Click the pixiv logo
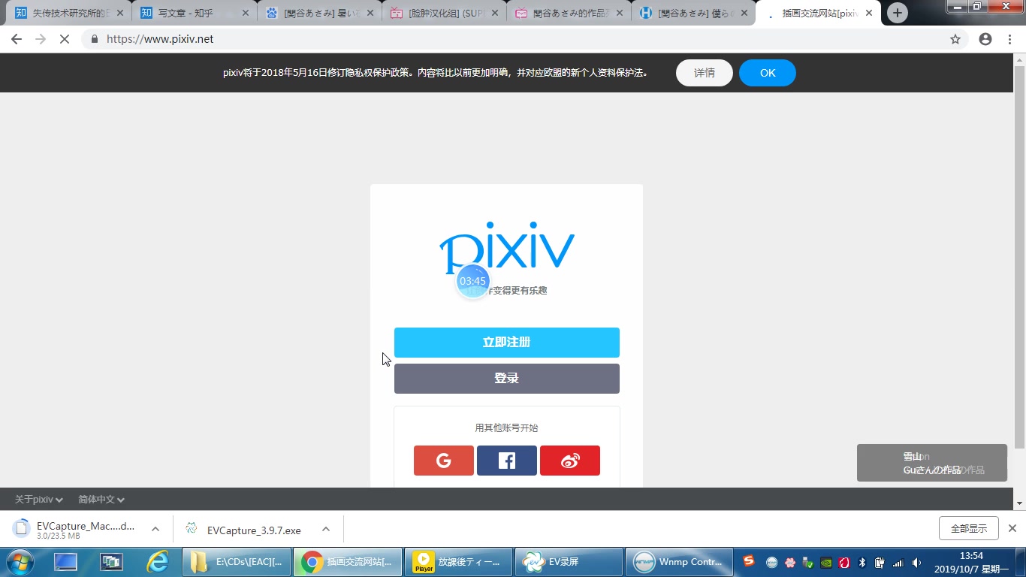 coord(507,246)
